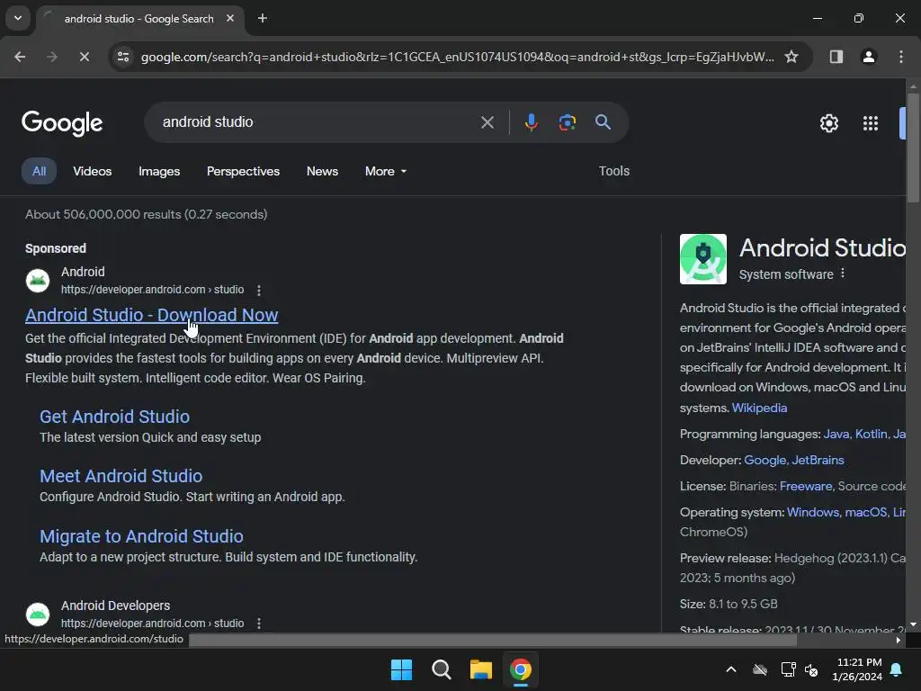Click the address bar URL
921x691 pixels.
457,57
